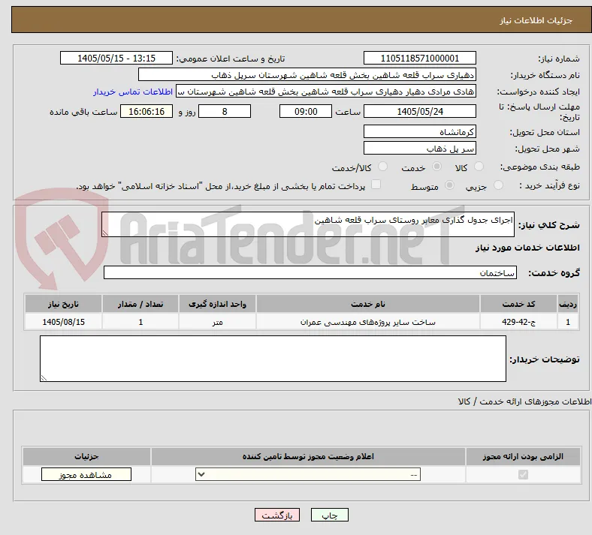Screen dimensions: 592x535
Task: Click ساخت سایر پروژه‌های مهندسی عمران cell
Action: coord(367,322)
